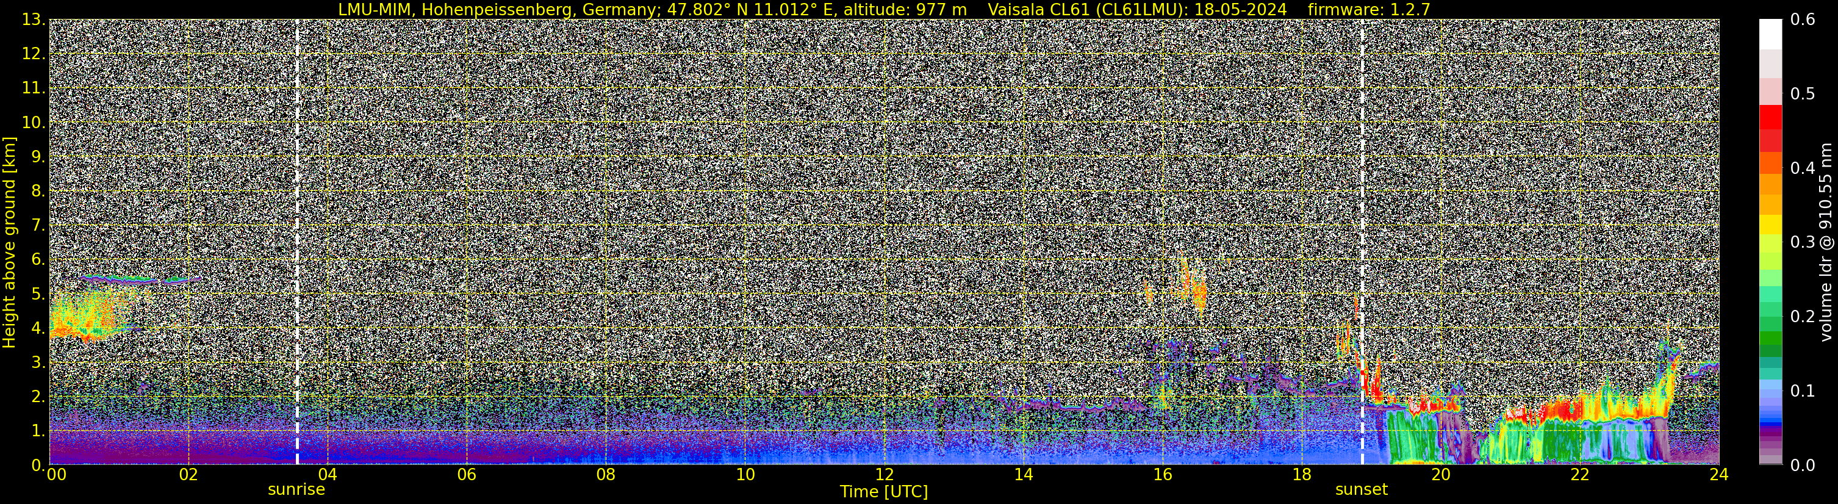The width and height of the screenshot is (1838, 504).
Task: Click the dashed white sunset line
Action: [x=1362, y=242]
